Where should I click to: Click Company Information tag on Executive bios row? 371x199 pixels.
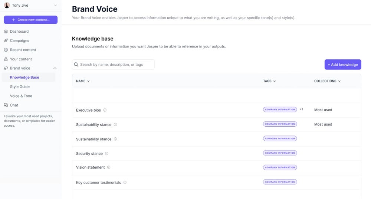[280, 110]
